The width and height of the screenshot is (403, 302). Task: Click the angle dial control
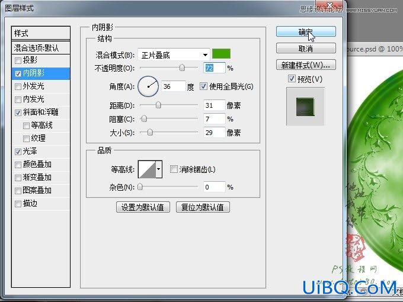148,86
